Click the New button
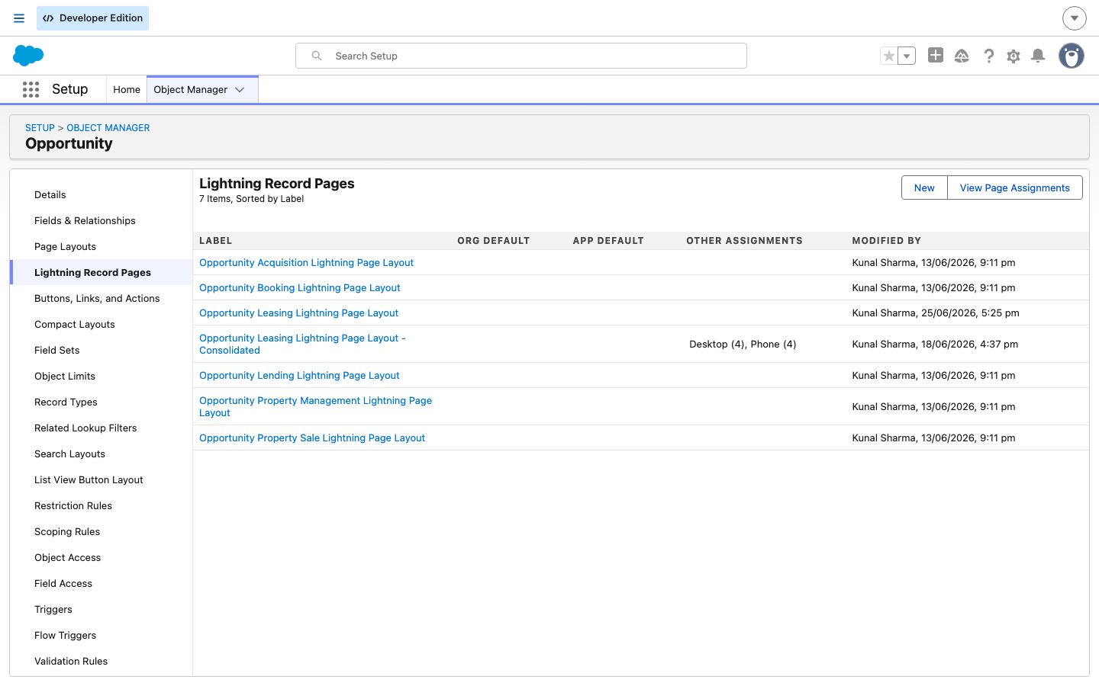The height and width of the screenshot is (686, 1099). point(924,188)
